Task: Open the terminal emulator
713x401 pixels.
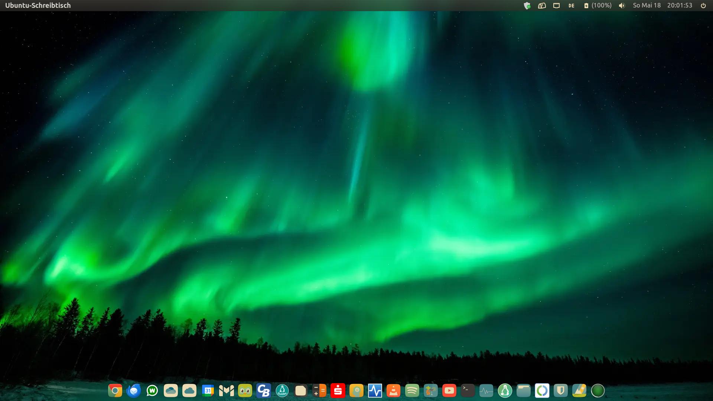Action: 468,391
